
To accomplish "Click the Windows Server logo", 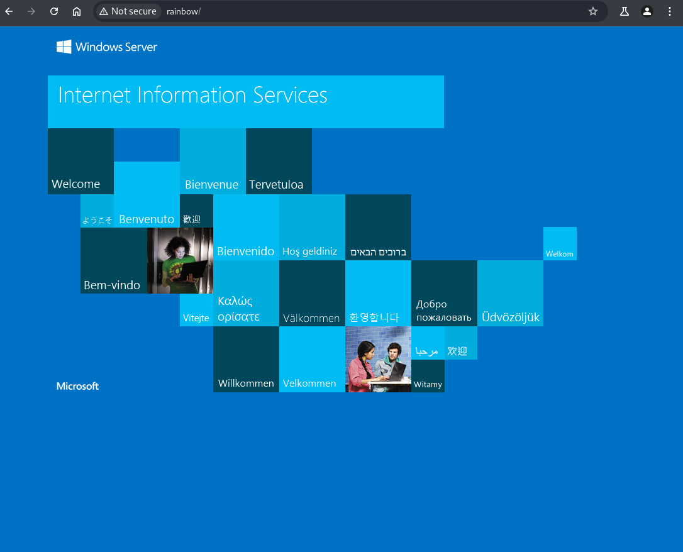I will 107,47.
